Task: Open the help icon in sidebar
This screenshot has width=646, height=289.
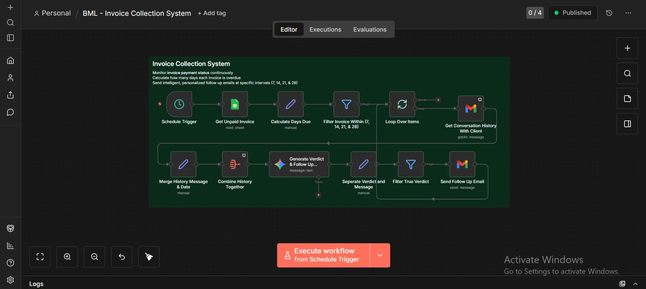Action: (10, 263)
